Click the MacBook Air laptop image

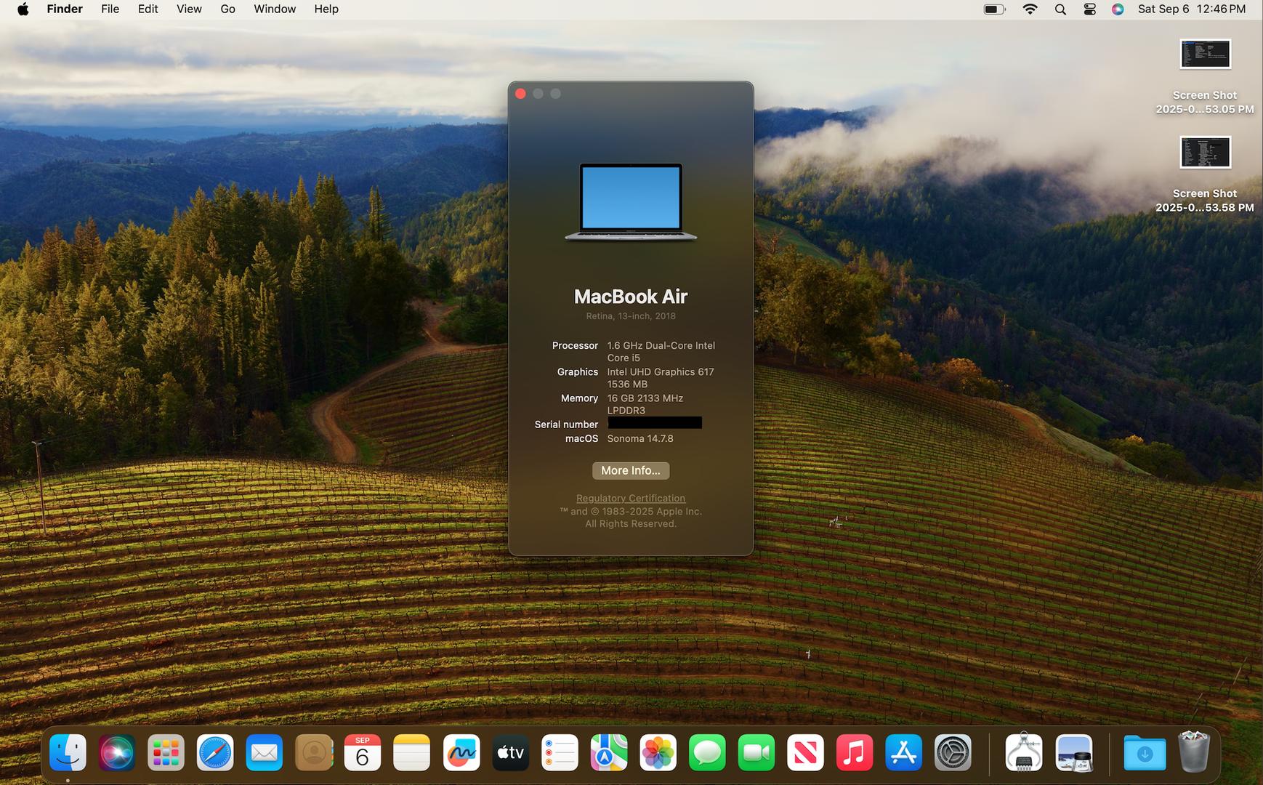(631, 201)
